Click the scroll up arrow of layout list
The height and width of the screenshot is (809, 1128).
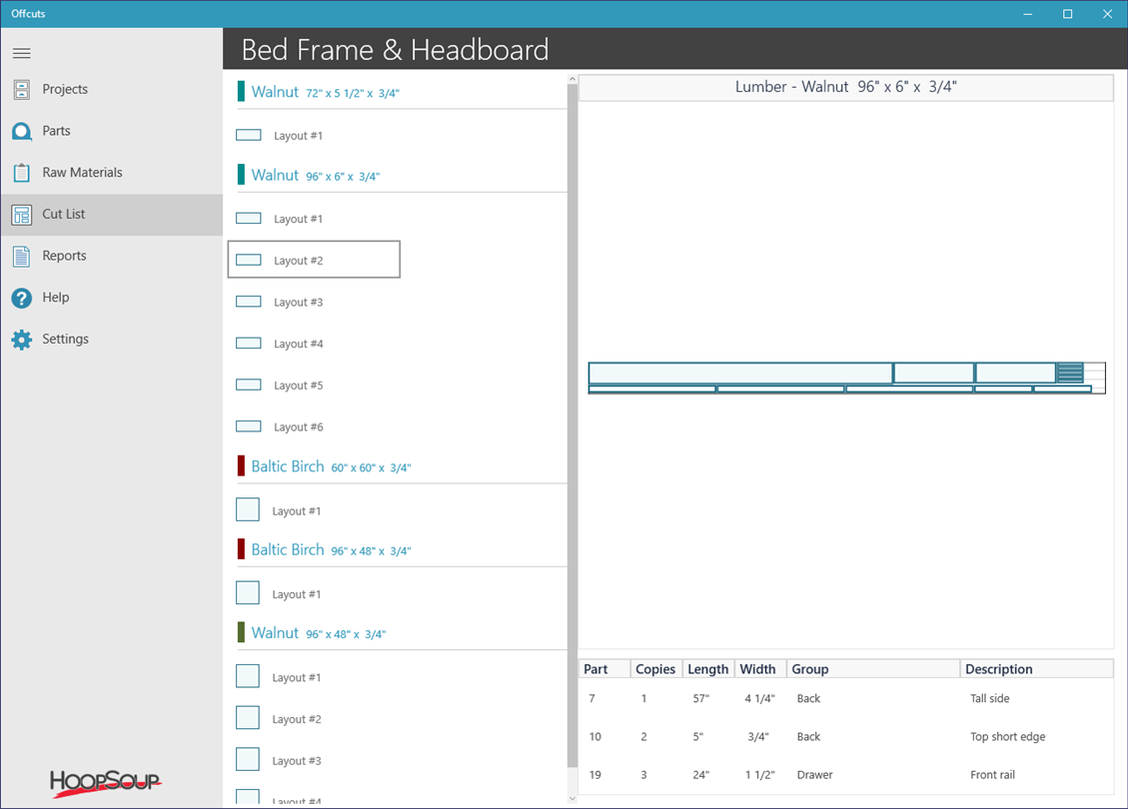point(572,78)
